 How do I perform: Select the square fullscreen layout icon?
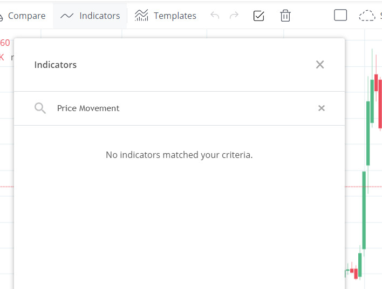[x=340, y=15]
